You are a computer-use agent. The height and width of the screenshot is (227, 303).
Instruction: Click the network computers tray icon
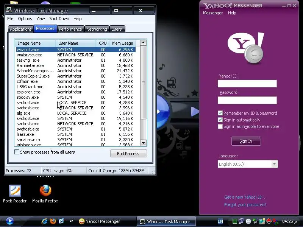pyautogui.click(x=241, y=221)
